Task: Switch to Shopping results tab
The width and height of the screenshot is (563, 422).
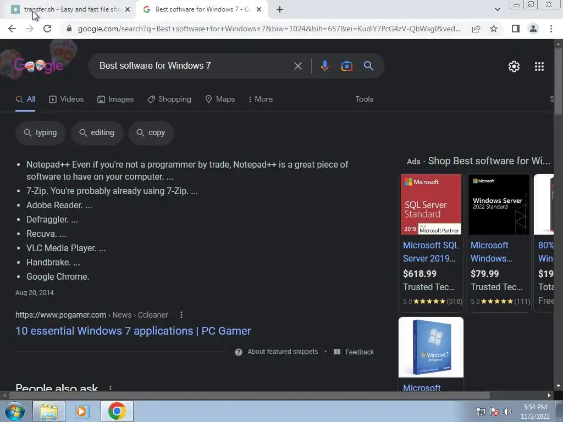Action: coord(169,99)
